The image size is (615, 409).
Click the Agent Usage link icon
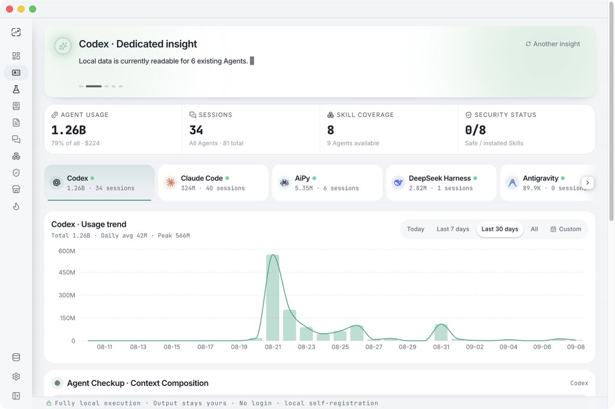pyautogui.click(x=54, y=115)
